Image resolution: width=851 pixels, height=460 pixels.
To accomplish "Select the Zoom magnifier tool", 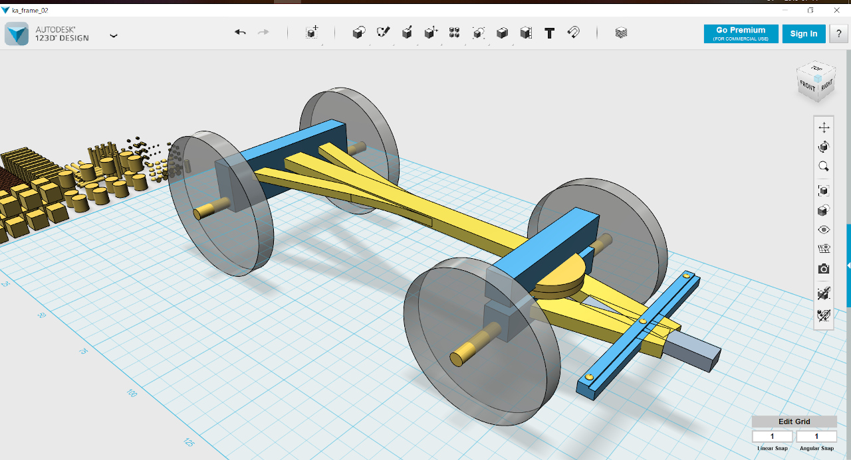I will point(824,166).
